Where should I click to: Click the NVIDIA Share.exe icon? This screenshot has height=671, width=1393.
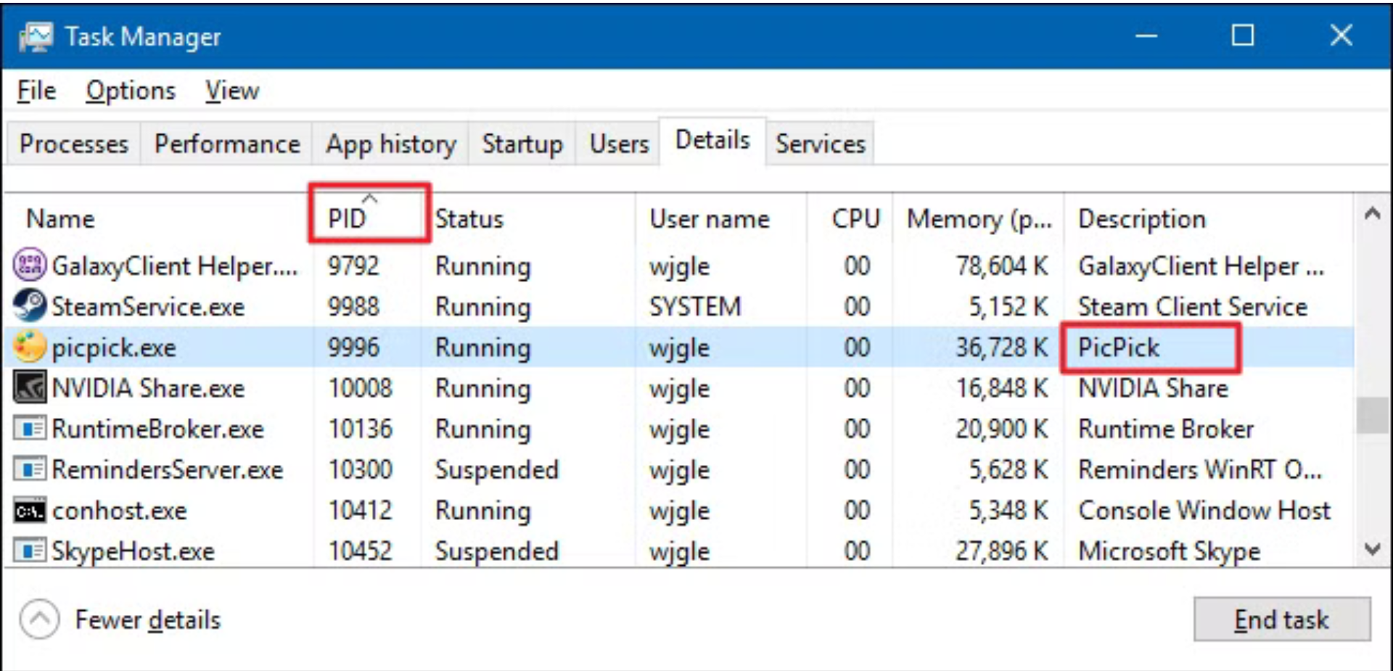[30, 387]
